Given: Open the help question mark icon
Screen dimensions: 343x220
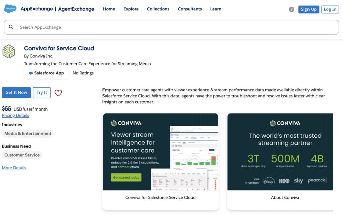Looking at the screenshot, I should [x=291, y=9].
